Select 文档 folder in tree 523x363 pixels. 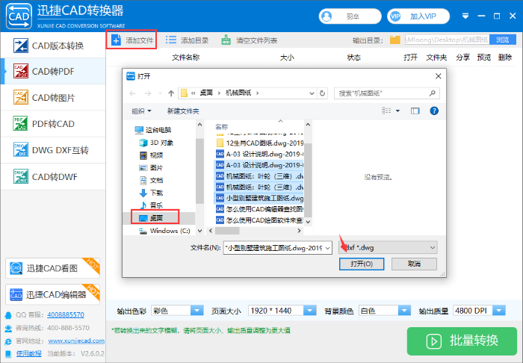pyautogui.click(x=151, y=180)
